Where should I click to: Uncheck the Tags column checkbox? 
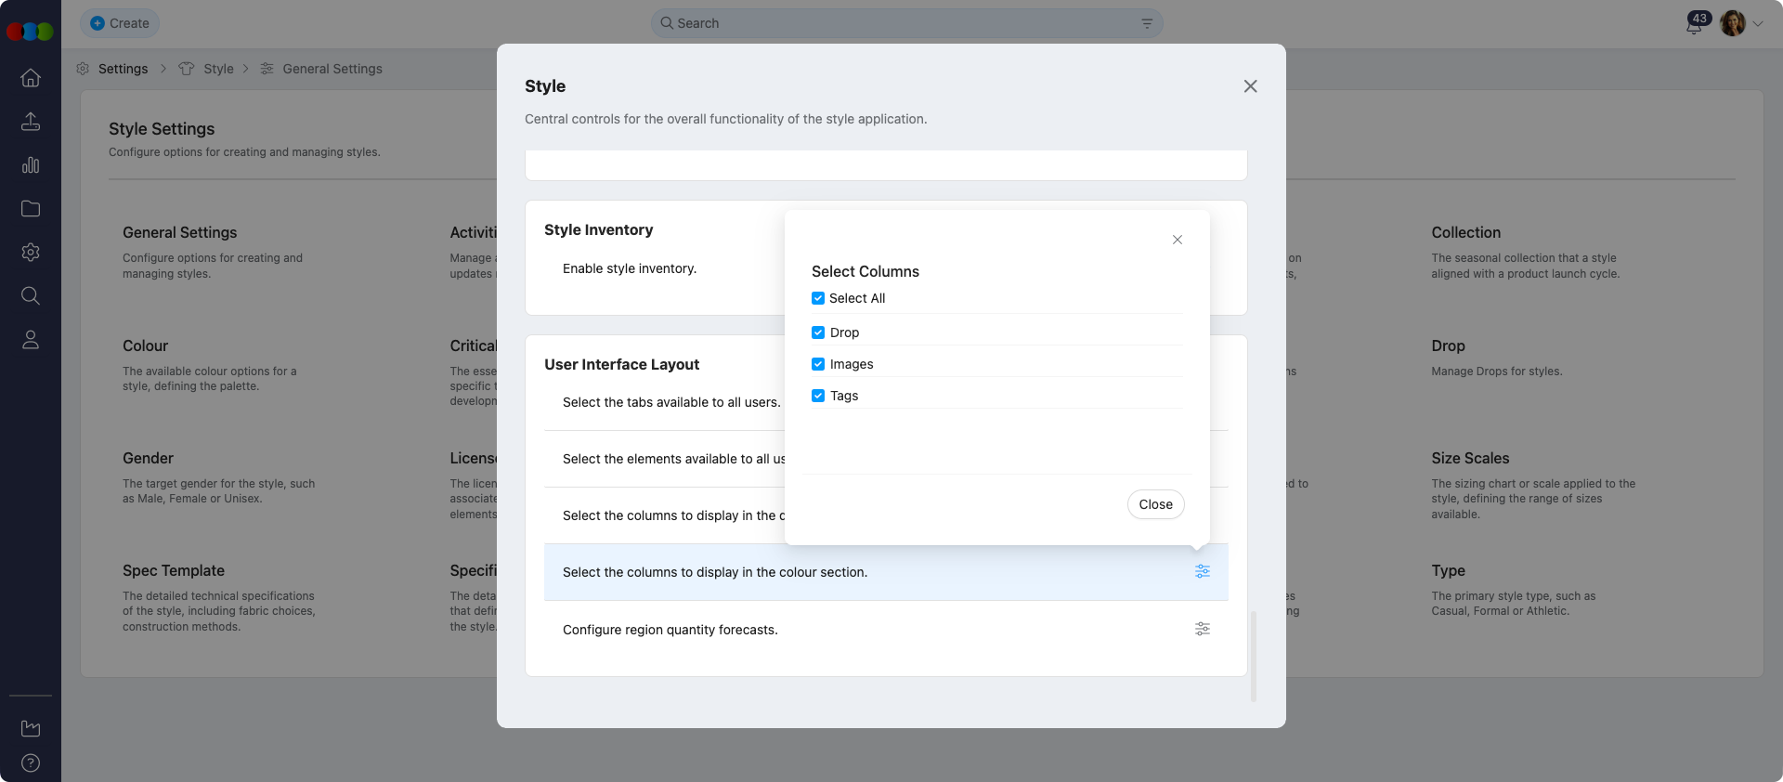click(x=818, y=396)
